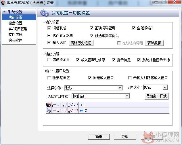182x145 pixels.
Task: Click the blue left arrow backspace icon
Action: [x=81, y=110]
